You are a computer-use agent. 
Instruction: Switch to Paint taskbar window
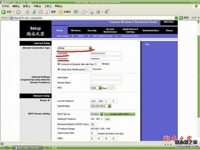[x=51, y=148]
